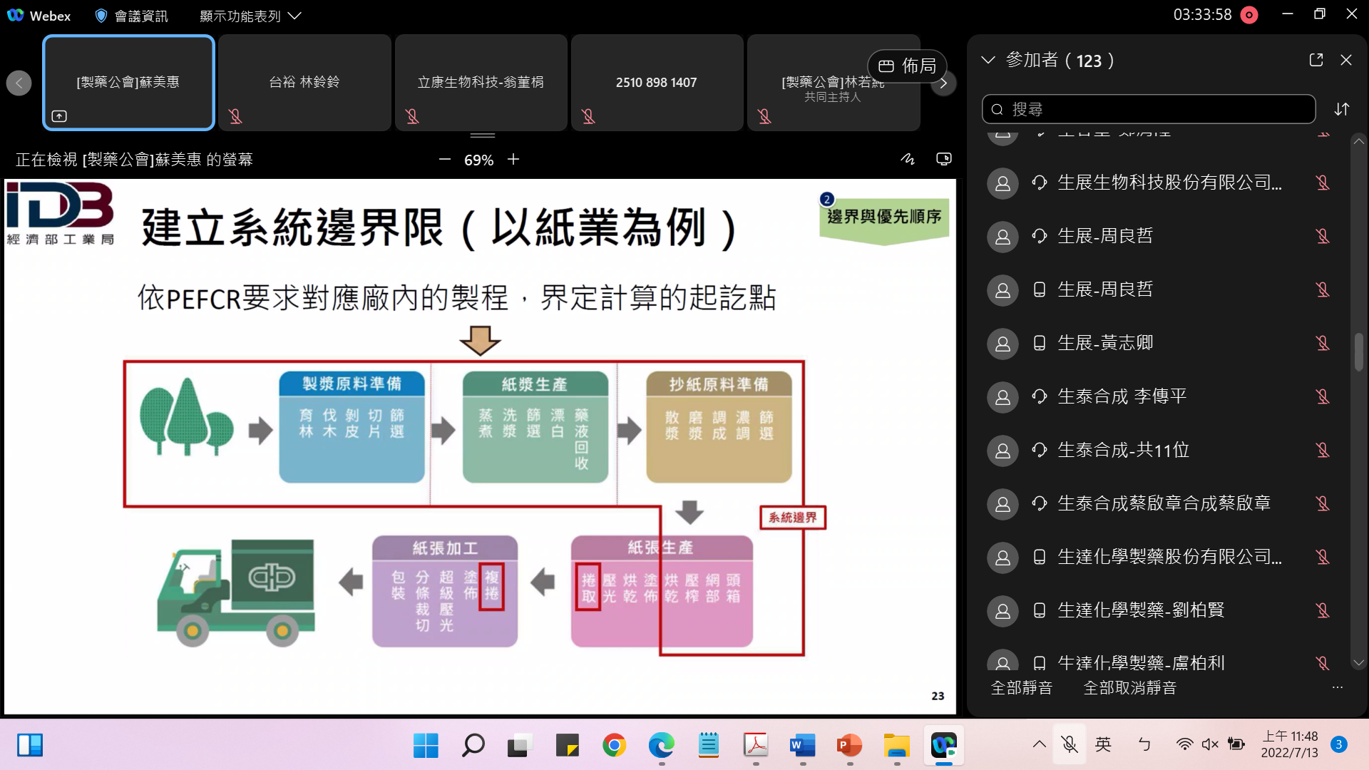Select participant 生展-黃志卿 avatar
The height and width of the screenshot is (770, 1369).
(x=1003, y=344)
